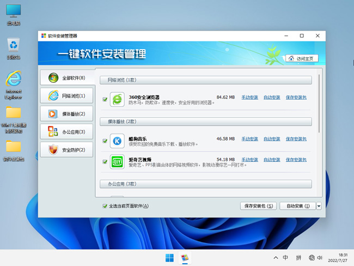Uncheck the 360安全浏览器 checkbox
This screenshot has height=266, width=354.
tap(105, 99)
